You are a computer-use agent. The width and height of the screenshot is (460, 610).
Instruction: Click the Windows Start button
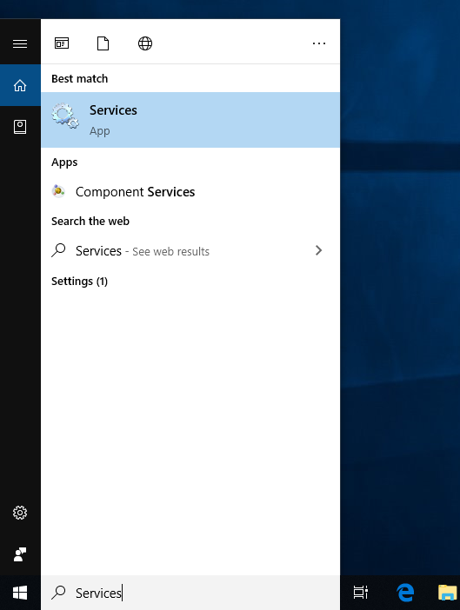(20, 593)
